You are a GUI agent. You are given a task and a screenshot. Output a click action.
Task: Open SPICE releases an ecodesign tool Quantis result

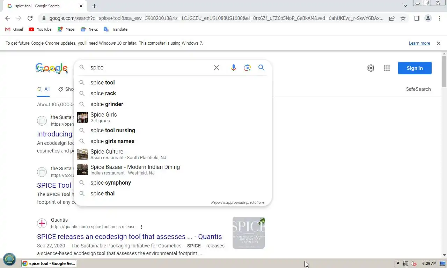[130, 237]
